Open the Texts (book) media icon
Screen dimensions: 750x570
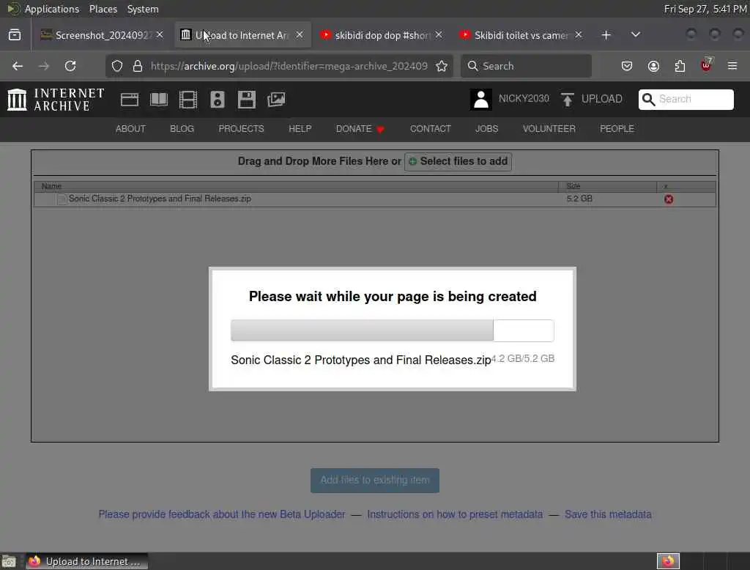159,100
